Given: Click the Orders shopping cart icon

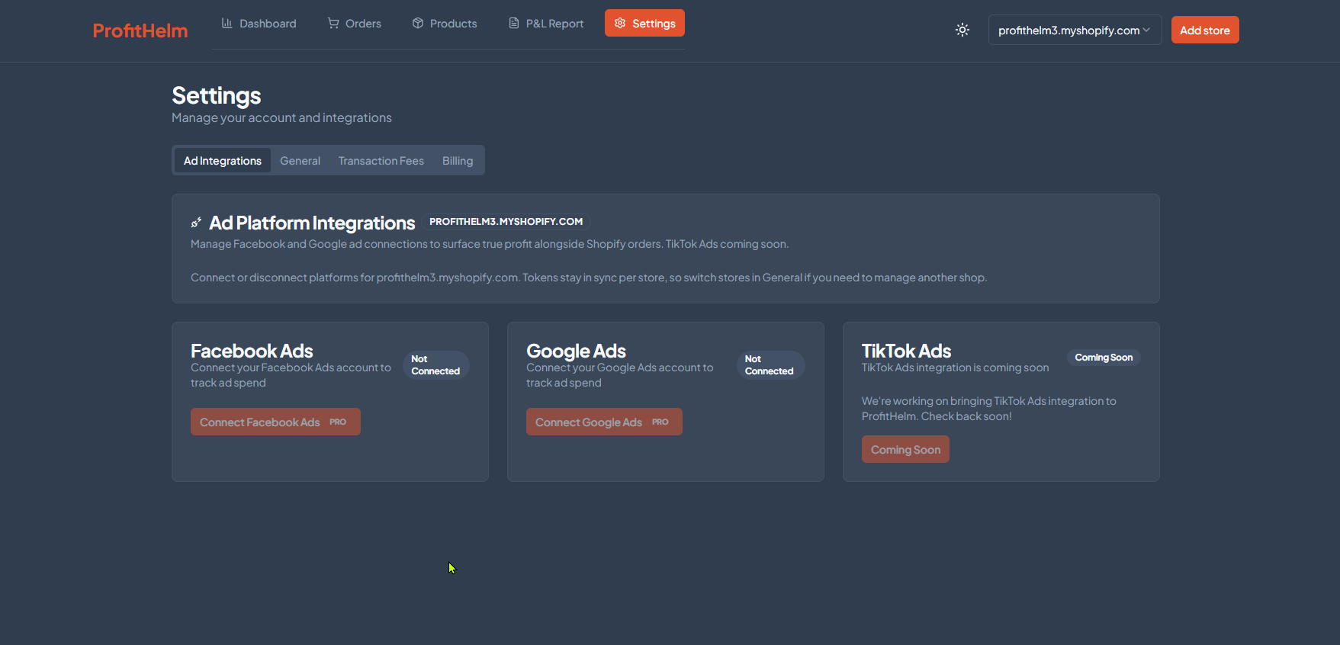Looking at the screenshot, I should [x=333, y=23].
